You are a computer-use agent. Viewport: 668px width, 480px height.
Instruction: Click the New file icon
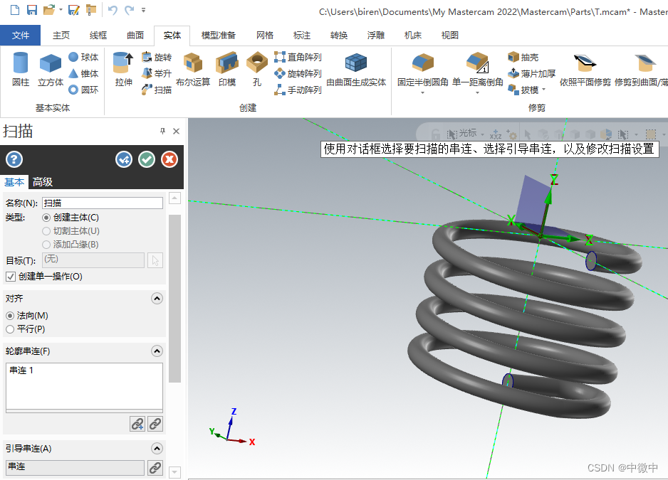(x=14, y=10)
